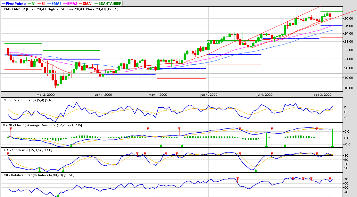This screenshot has height=197, width=357.
Task: Toggle the SMA3 series in the legend
Action: (x=55, y=4)
